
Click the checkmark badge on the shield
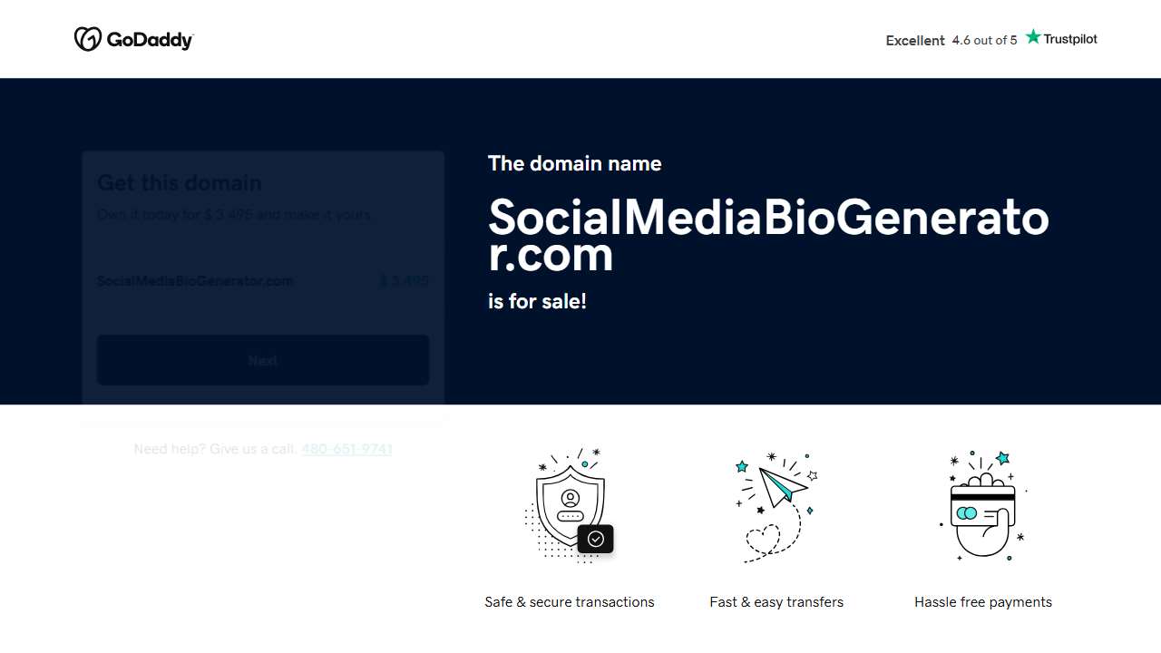pos(596,539)
